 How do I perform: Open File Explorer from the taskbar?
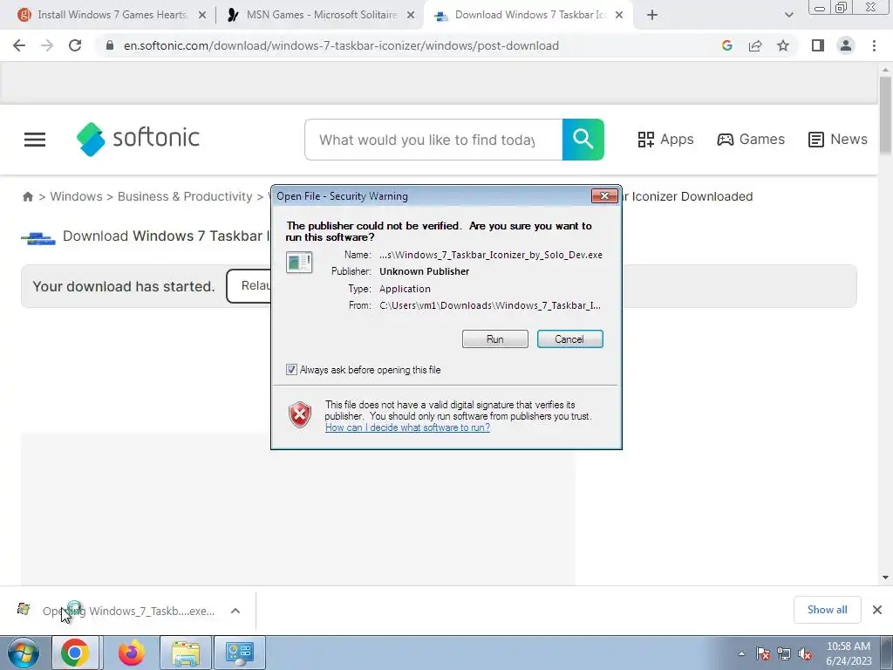[x=186, y=653]
